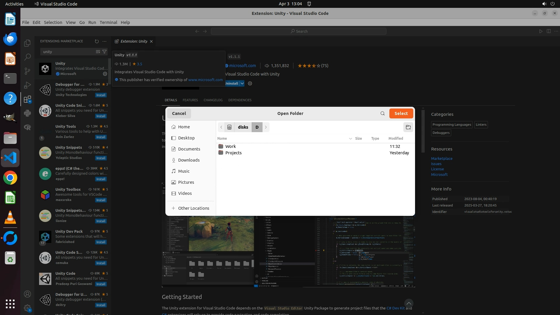The height and width of the screenshot is (315, 560).
Task: Select the Projects folder in list
Action: (x=233, y=153)
